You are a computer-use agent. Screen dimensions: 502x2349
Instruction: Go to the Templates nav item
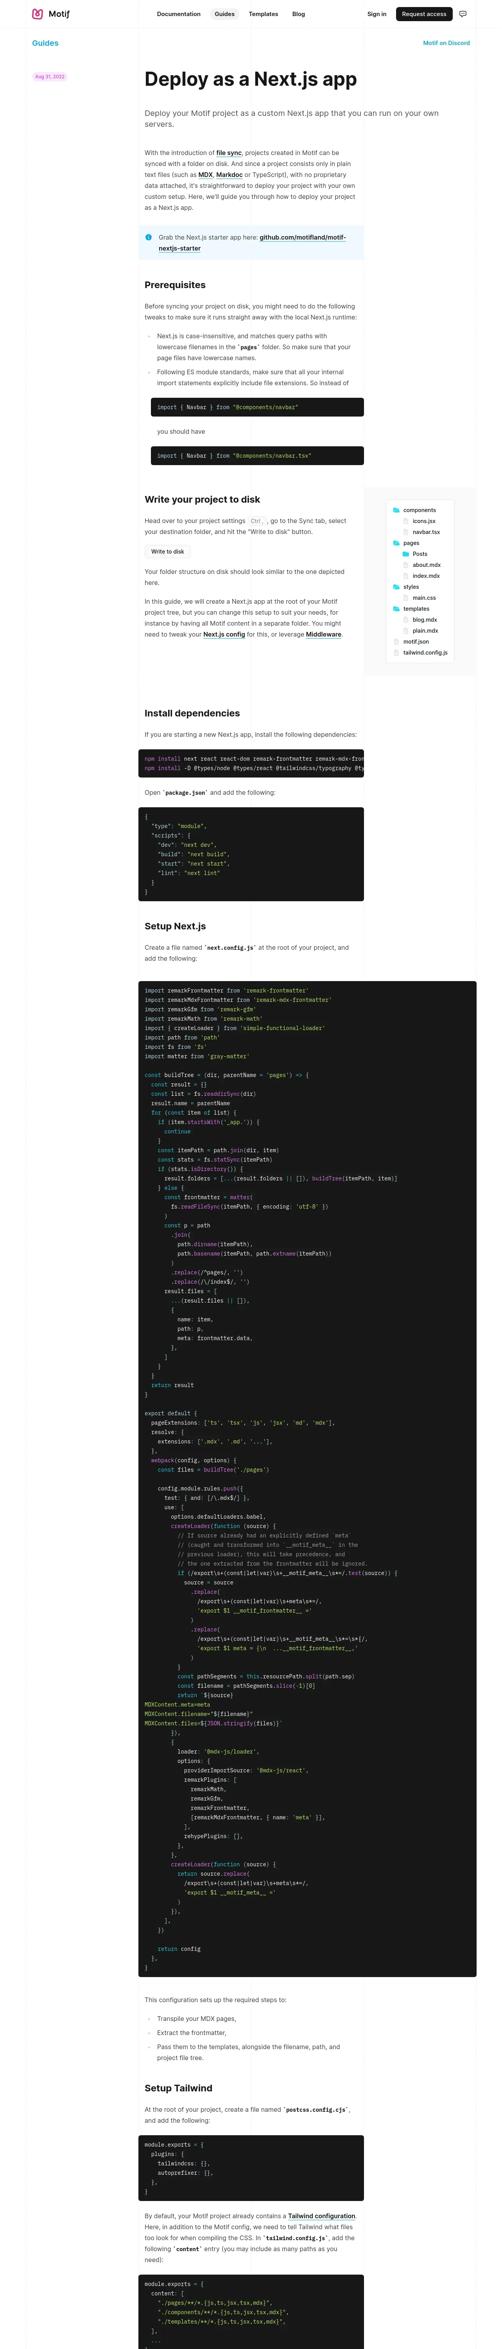pyautogui.click(x=263, y=14)
